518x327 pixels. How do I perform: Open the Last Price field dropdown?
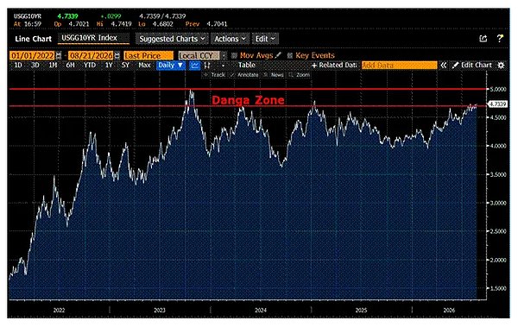[148, 55]
